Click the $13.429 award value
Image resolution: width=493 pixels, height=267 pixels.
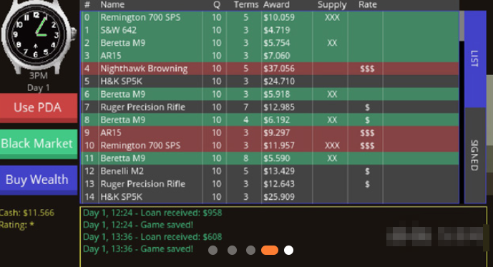pos(279,171)
